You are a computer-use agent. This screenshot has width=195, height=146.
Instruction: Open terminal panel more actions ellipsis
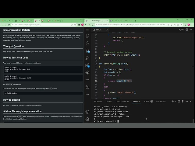[x=187, y=101]
